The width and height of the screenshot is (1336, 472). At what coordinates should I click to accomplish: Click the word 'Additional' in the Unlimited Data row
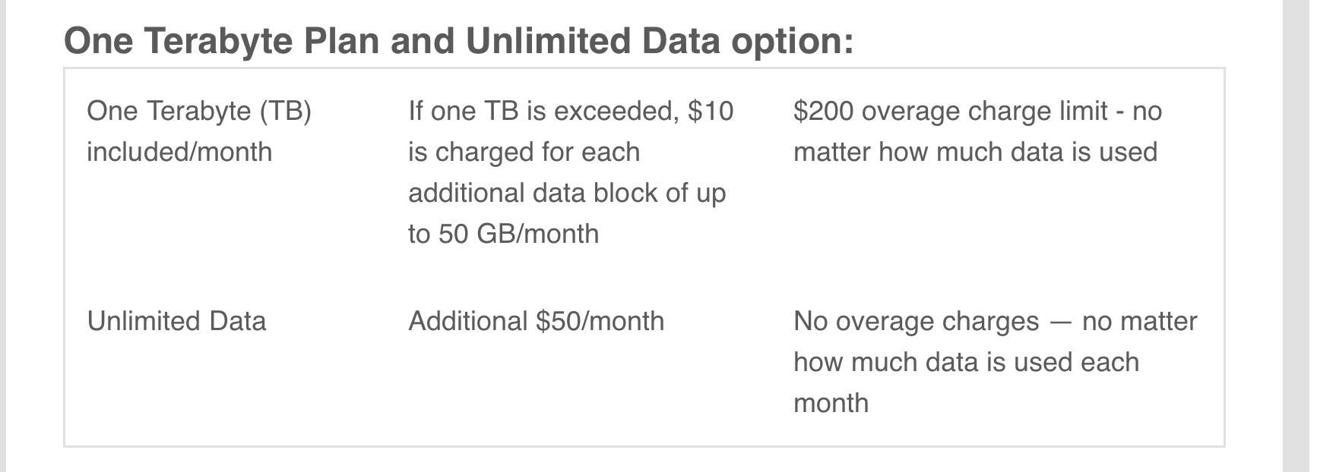click(467, 321)
